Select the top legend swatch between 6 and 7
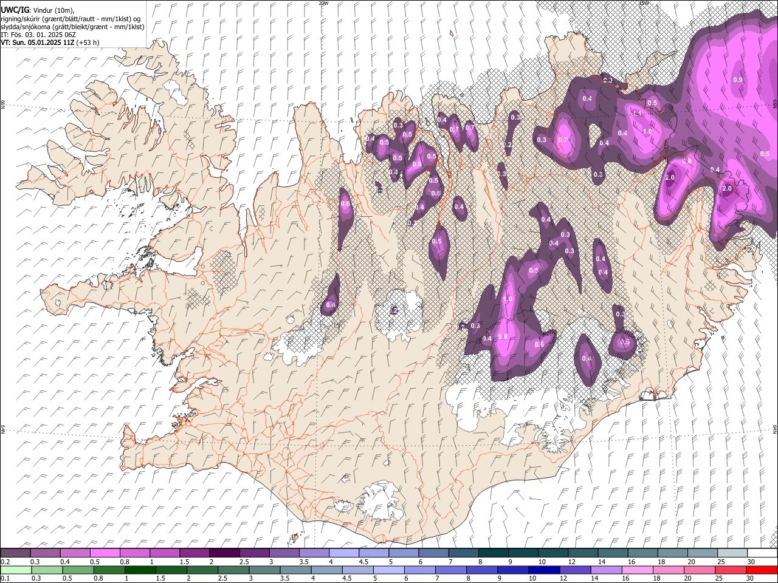Screen dimensions: 778x583 click(x=433, y=553)
